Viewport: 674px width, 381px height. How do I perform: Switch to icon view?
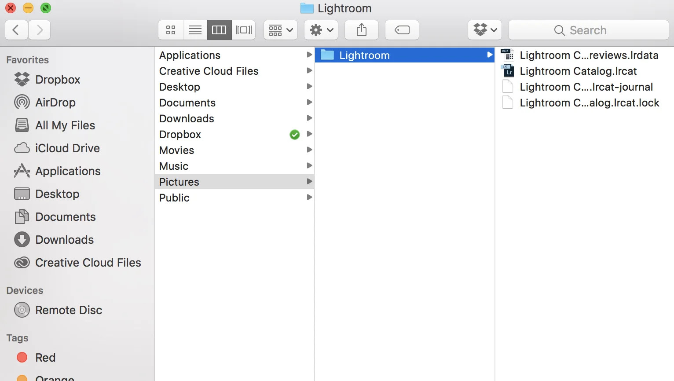[x=171, y=30]
